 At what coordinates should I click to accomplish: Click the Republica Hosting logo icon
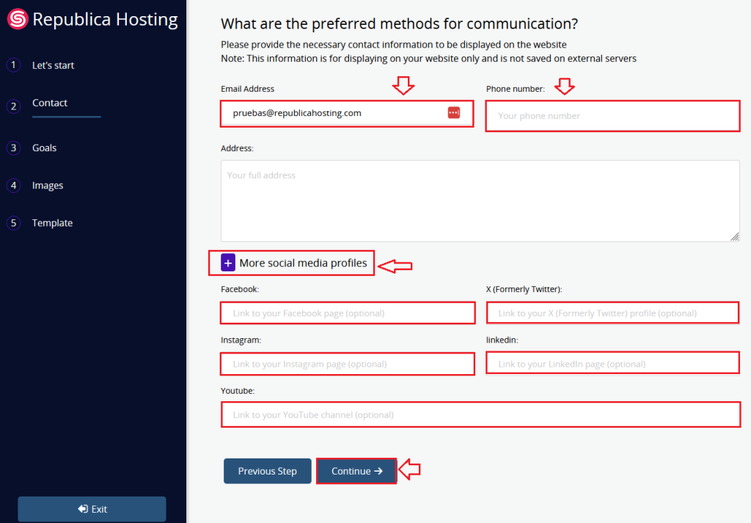[18, 19]
